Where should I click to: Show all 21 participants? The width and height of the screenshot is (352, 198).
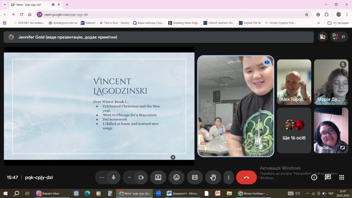click(x=339, y=37)
